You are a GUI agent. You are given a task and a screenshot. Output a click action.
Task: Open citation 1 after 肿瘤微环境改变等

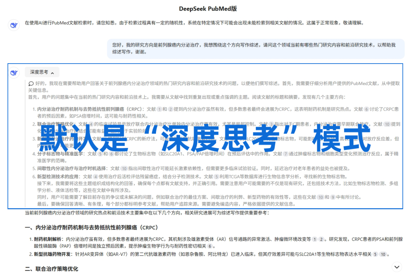tap(315, 239)
